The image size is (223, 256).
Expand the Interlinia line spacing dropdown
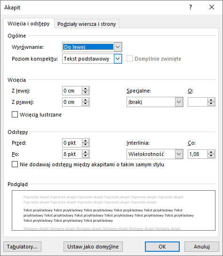click(x=179, y=154)
